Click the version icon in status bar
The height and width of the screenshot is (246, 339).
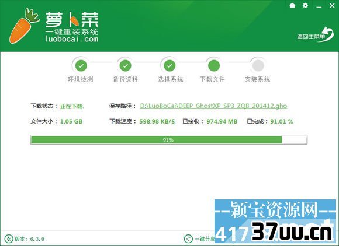(9, 238)
